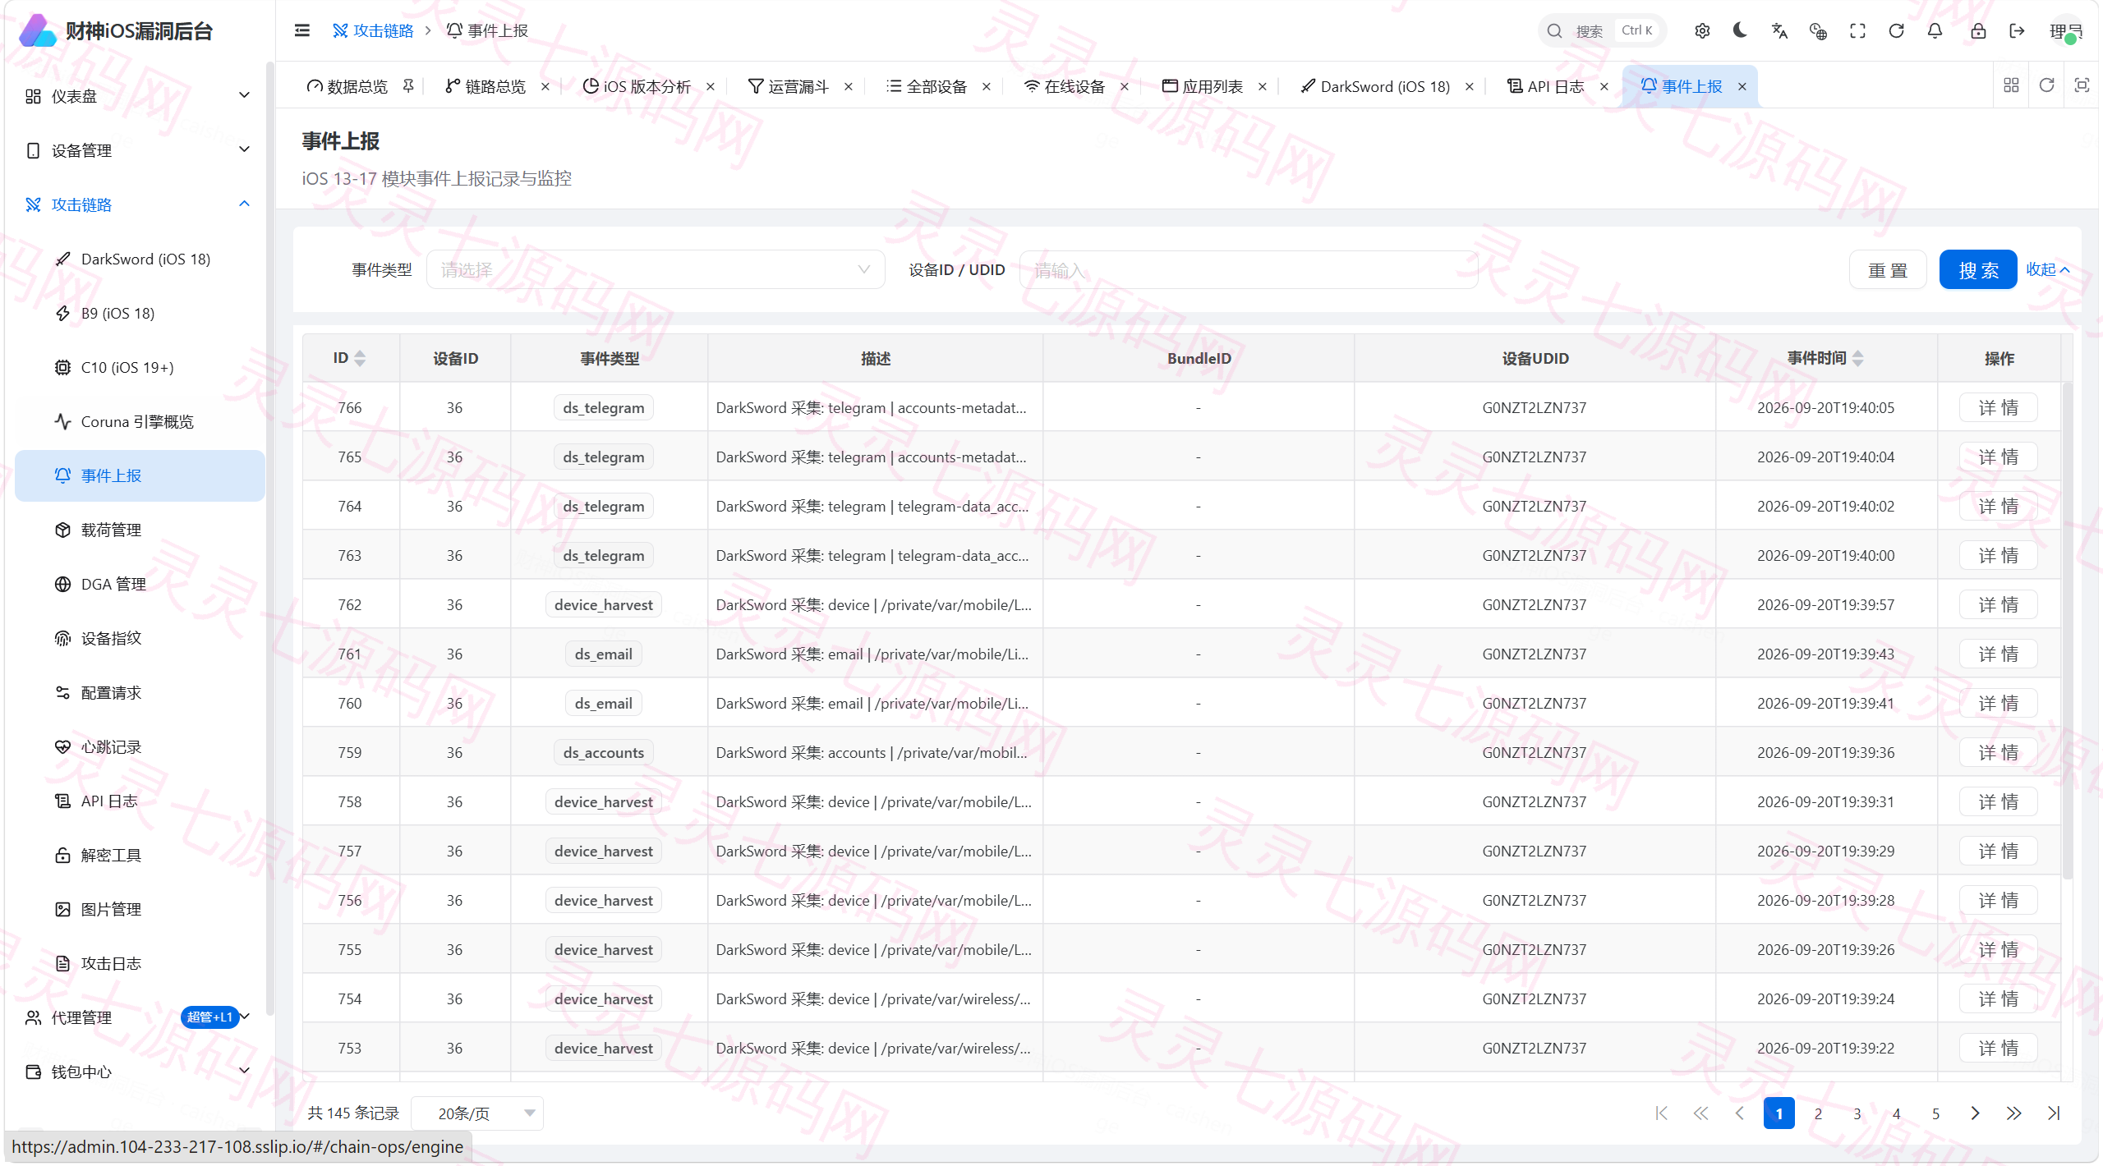
Task: Collapse the 攻击链路 sidebar menu
Action: (138, 204)
